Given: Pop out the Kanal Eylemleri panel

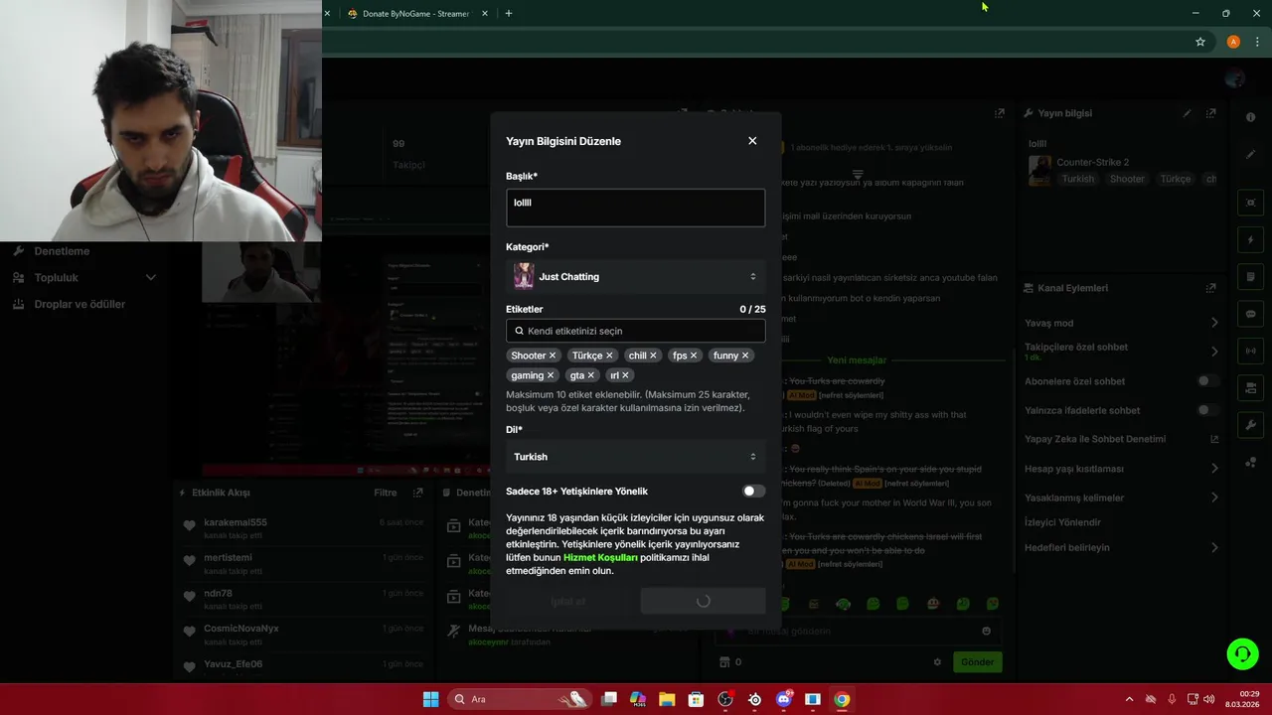Looking at the screenshot, I should (1210, 288).
